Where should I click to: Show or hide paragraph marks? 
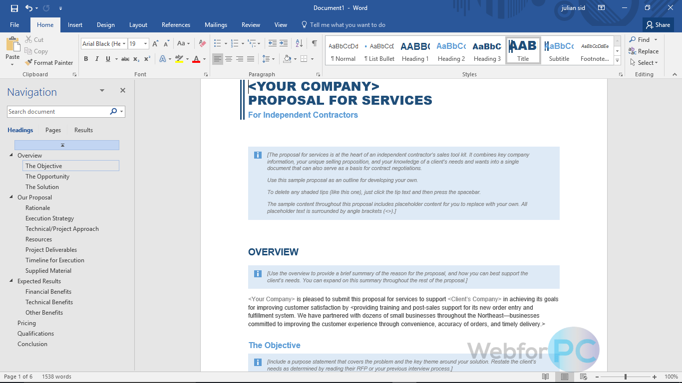click(314, 43)
